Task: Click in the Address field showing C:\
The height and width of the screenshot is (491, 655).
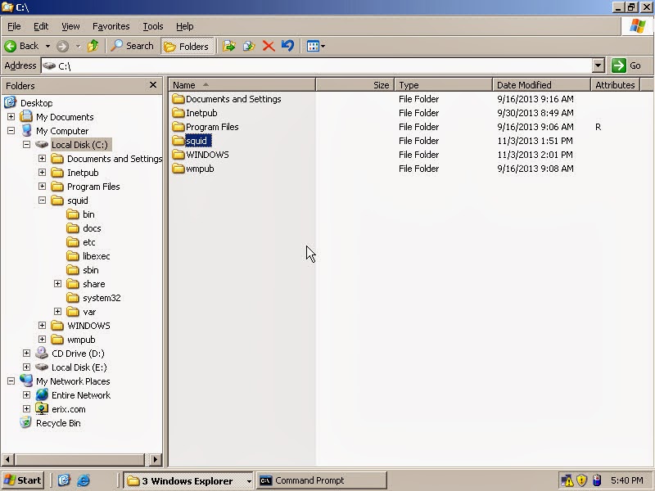Action: pyautogui.click(x=317, y=65)
